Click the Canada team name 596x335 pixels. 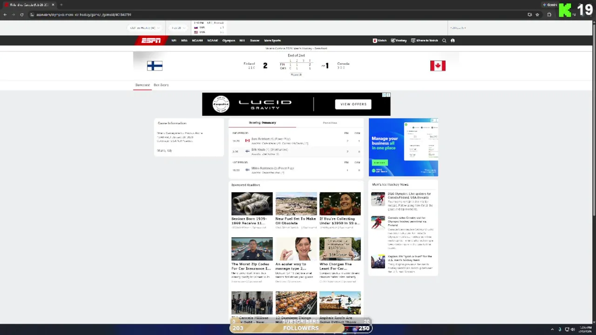click(343, 64)
